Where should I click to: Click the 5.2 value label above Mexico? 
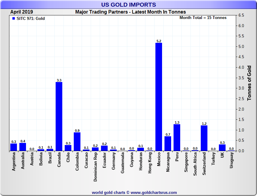(x=159, y=41)
